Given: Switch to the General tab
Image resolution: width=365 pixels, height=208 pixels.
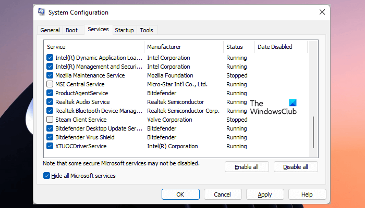Looking at the screenshot, I should coord(50,30).
